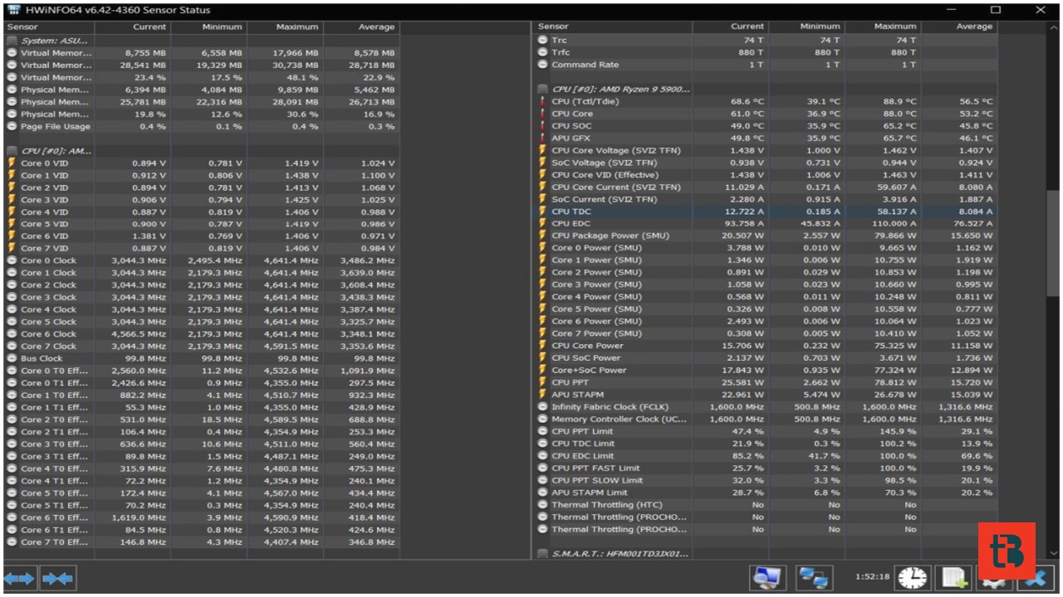Click the lightning icon beside Core 0 VID
1063x597 pixels.
(x=12, y=163)
